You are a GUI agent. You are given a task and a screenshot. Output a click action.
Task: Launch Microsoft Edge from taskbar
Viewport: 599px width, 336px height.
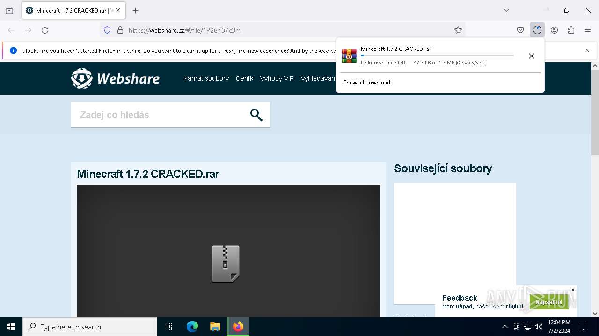[192, 327]
